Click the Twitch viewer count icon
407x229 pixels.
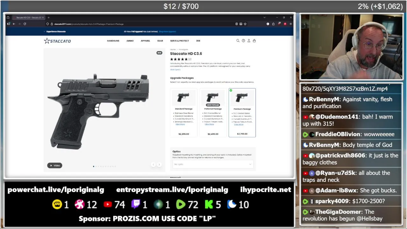pos(136,204)
